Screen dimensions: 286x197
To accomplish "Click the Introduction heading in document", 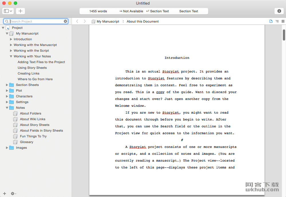I will tap(177, 58).
